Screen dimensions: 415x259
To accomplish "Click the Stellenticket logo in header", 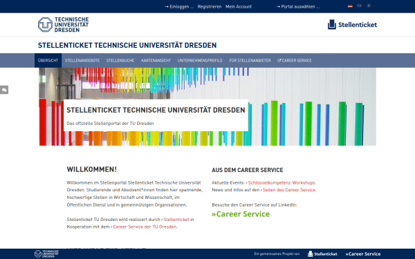I will point(352,25).
